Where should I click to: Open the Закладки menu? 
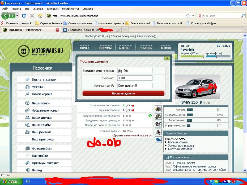point(53,9)
